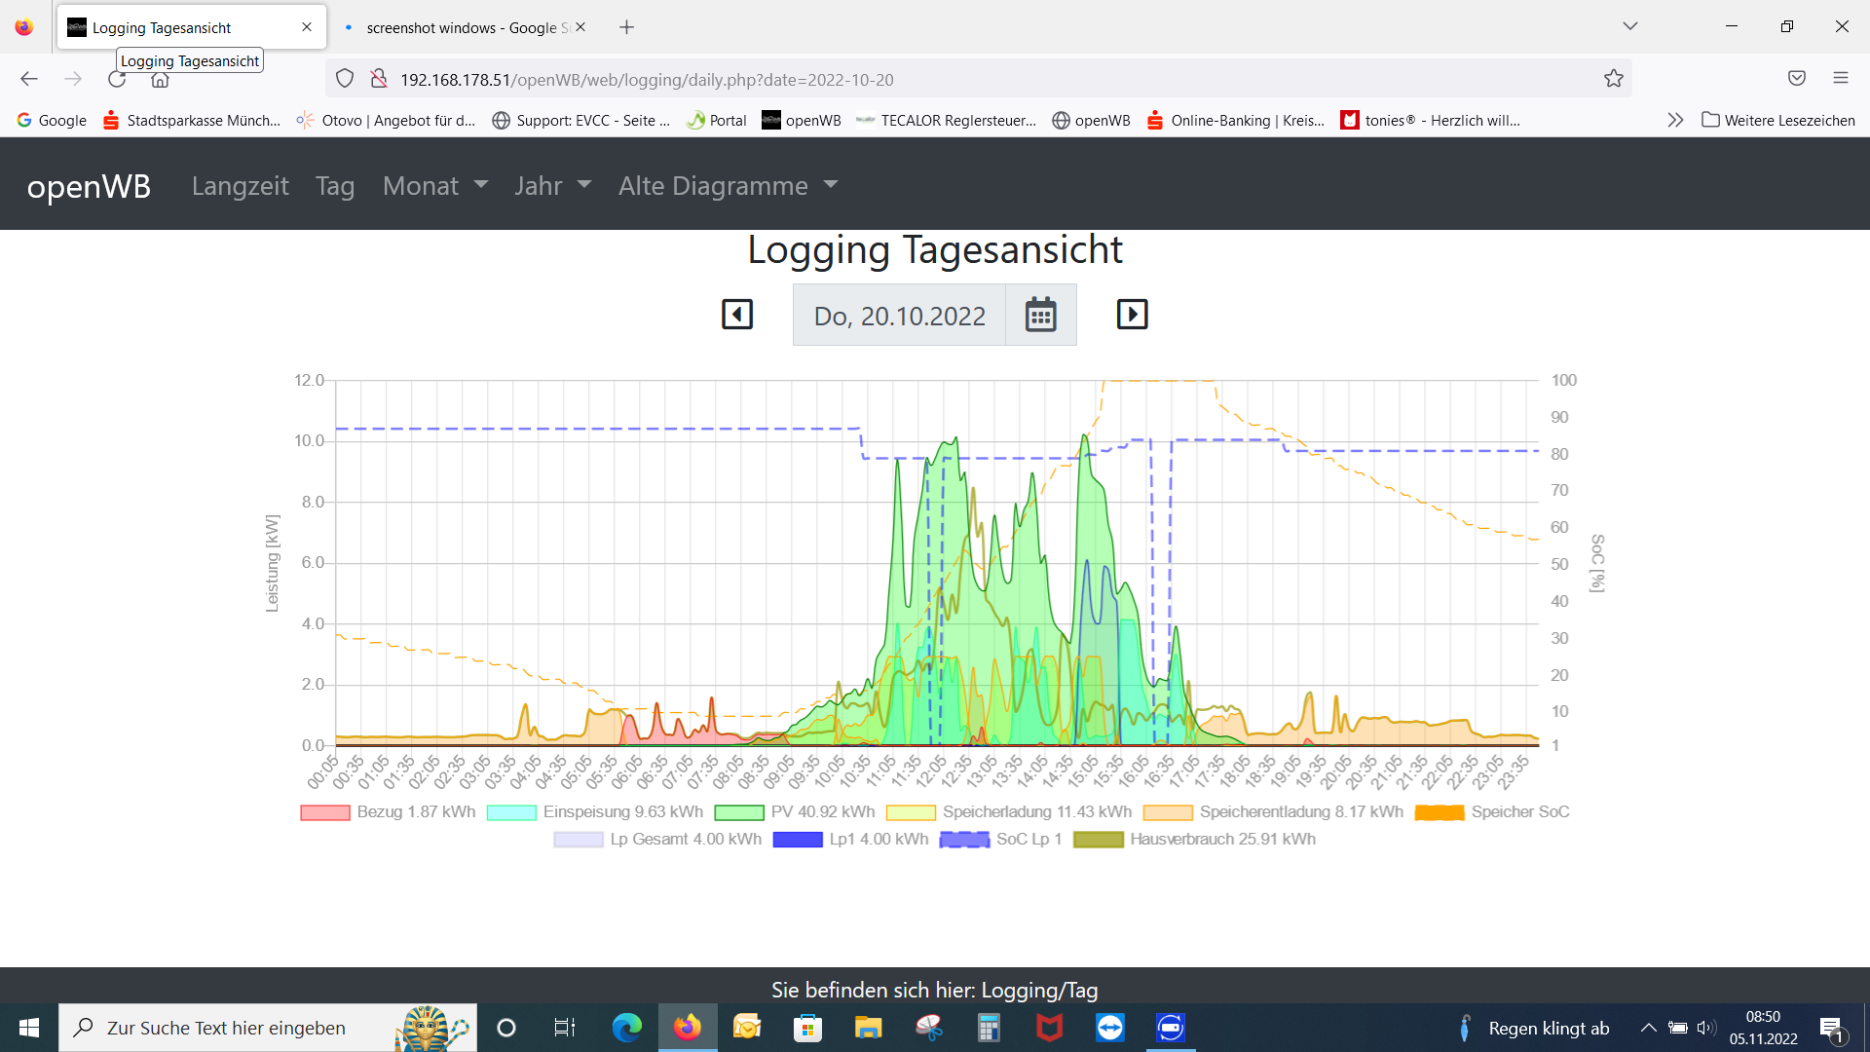The width and height of the screenshot is (1870, 1052).
Task: Bookmark this page with star icon
Action: pos(1614,79)
